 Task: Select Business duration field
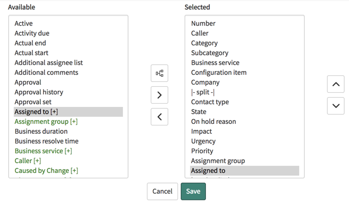coord(68,131)
